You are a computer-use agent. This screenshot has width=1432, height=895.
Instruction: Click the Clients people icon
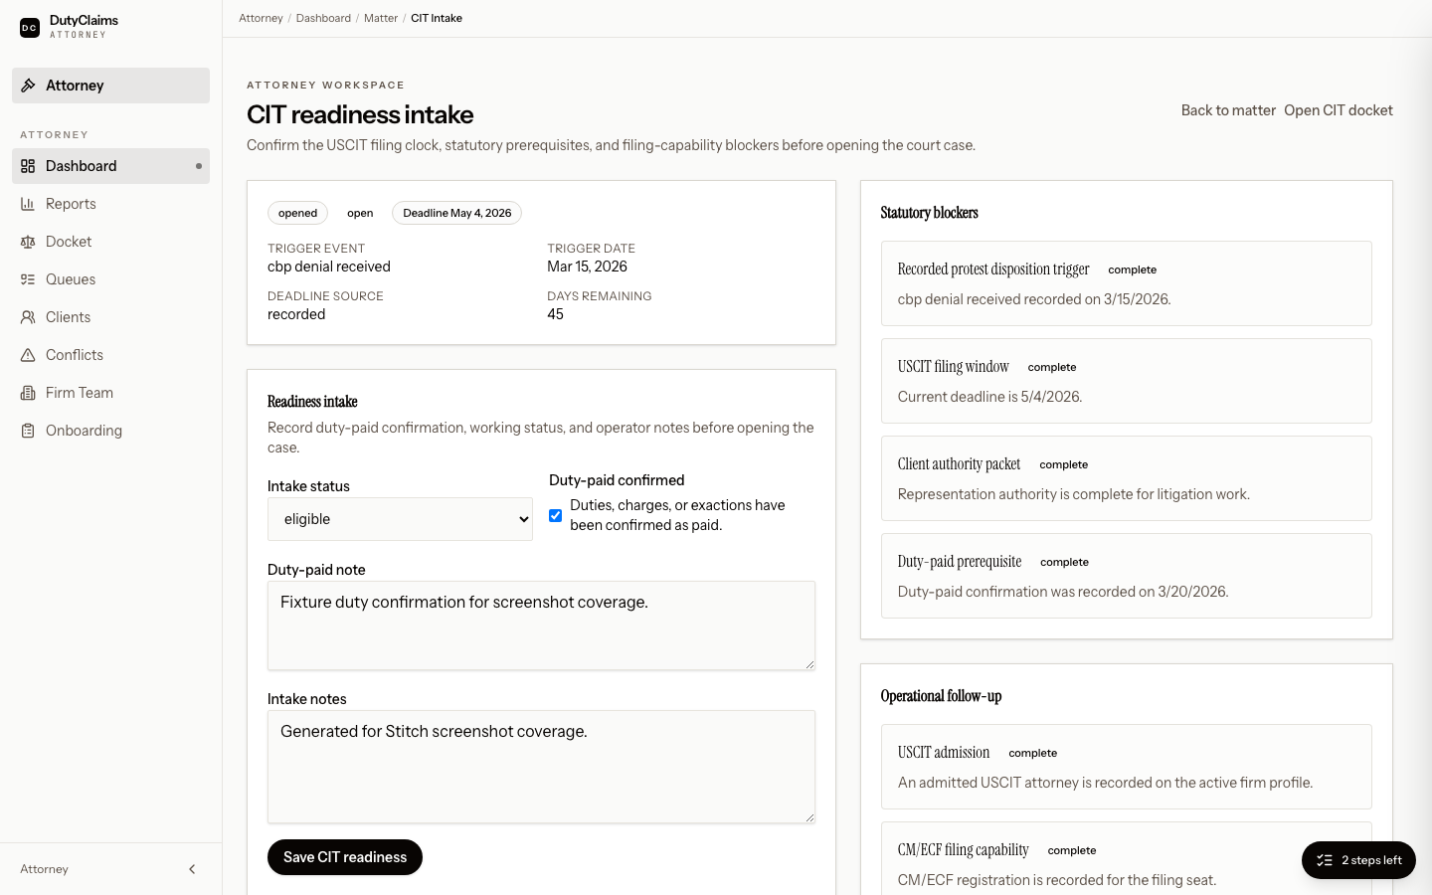28,317
